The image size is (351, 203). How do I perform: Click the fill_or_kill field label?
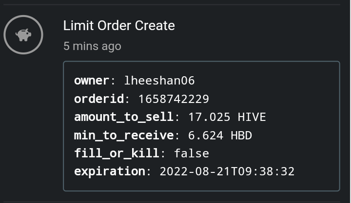coord(117,153)
